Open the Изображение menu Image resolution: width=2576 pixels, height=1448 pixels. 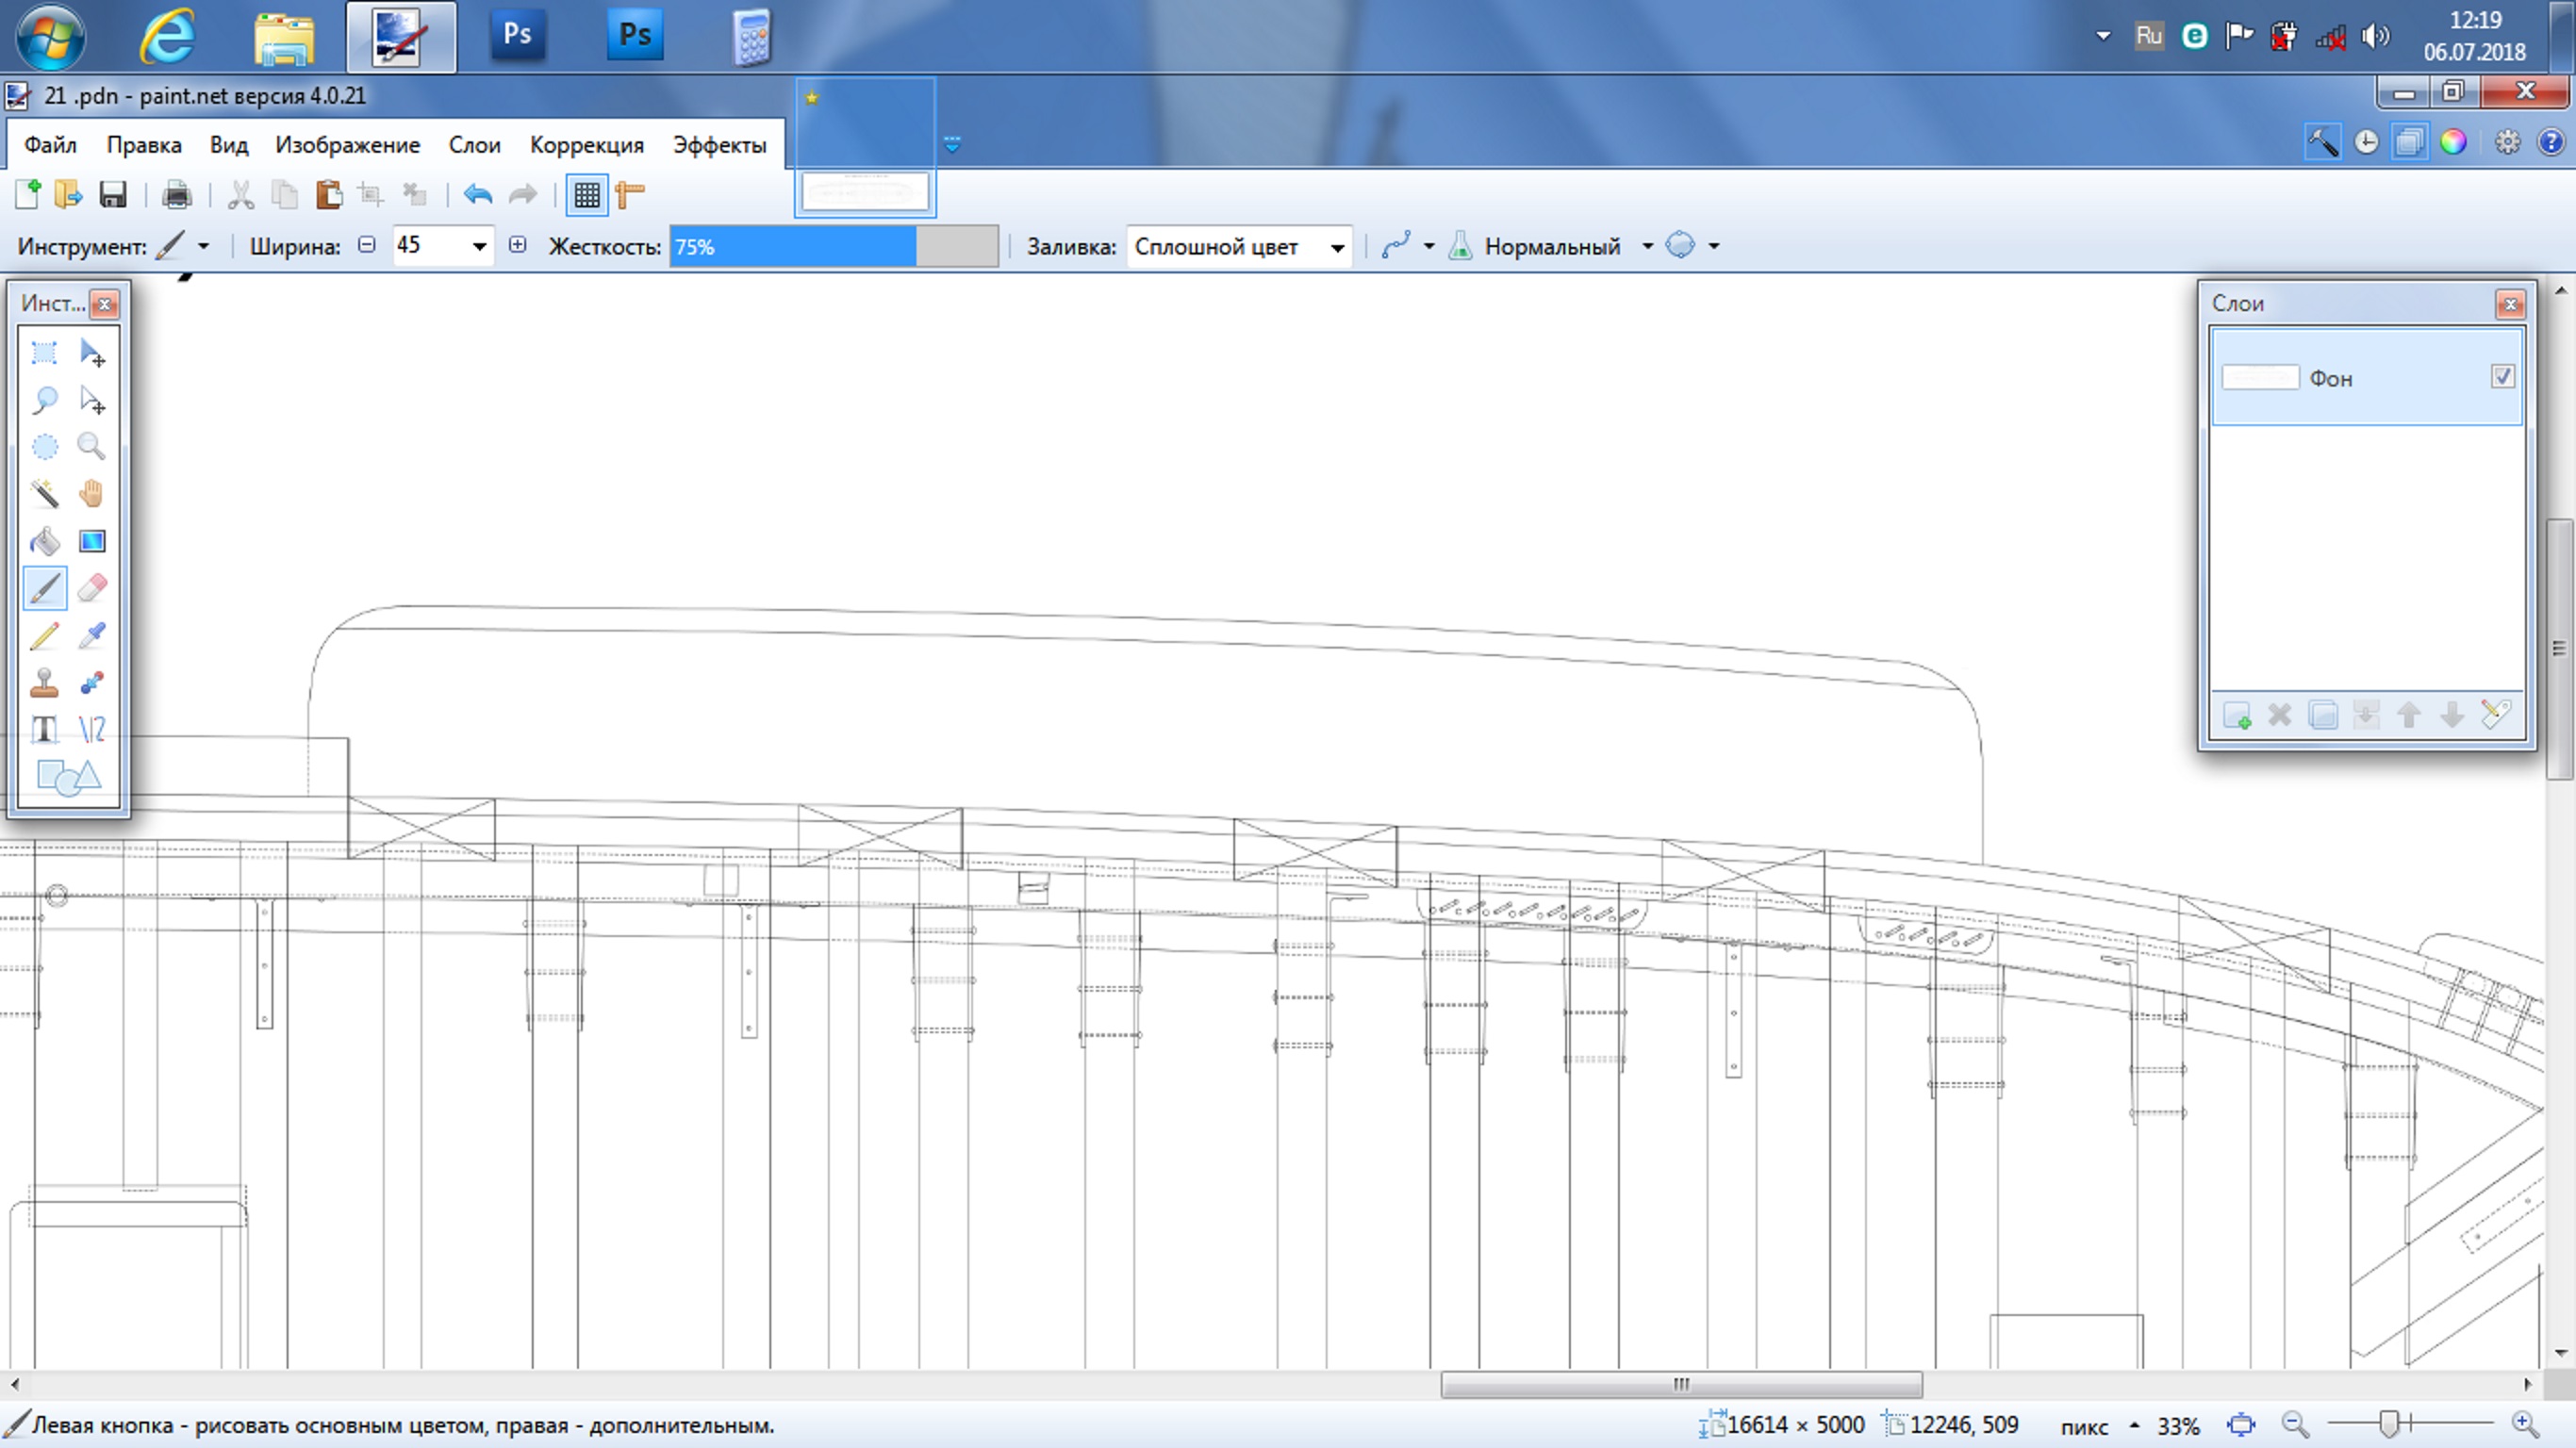click(x=348, y=145)
